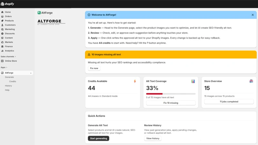258x145 pixels.
Task: Click the Quick Actions heading
Action: click(96, 116)
